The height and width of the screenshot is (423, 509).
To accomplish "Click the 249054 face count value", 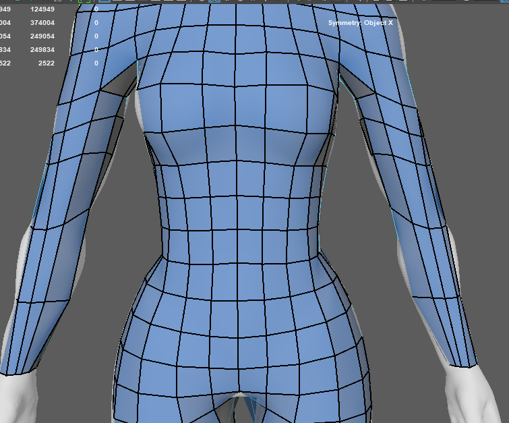I will click(42, 36).
